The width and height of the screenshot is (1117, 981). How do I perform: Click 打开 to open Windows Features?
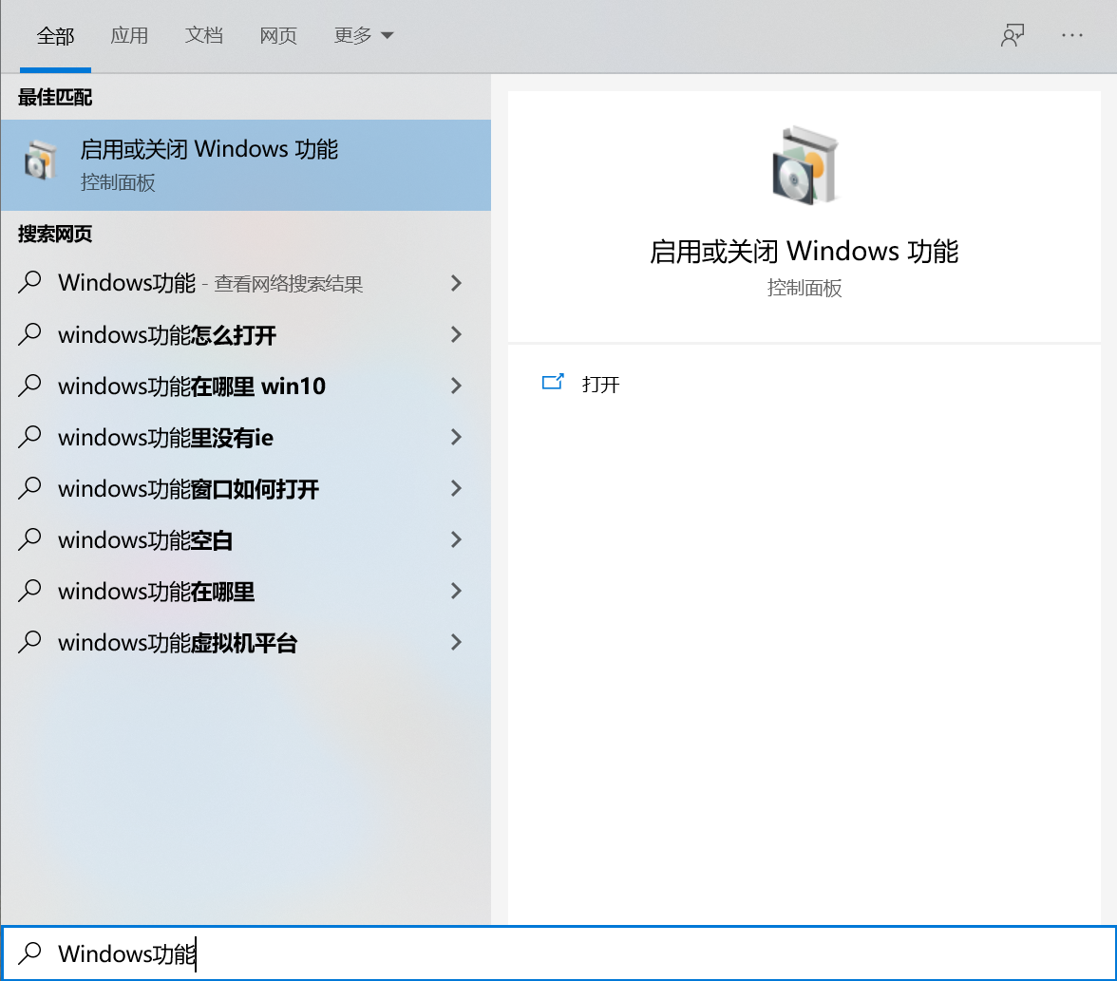click(600, 384)
